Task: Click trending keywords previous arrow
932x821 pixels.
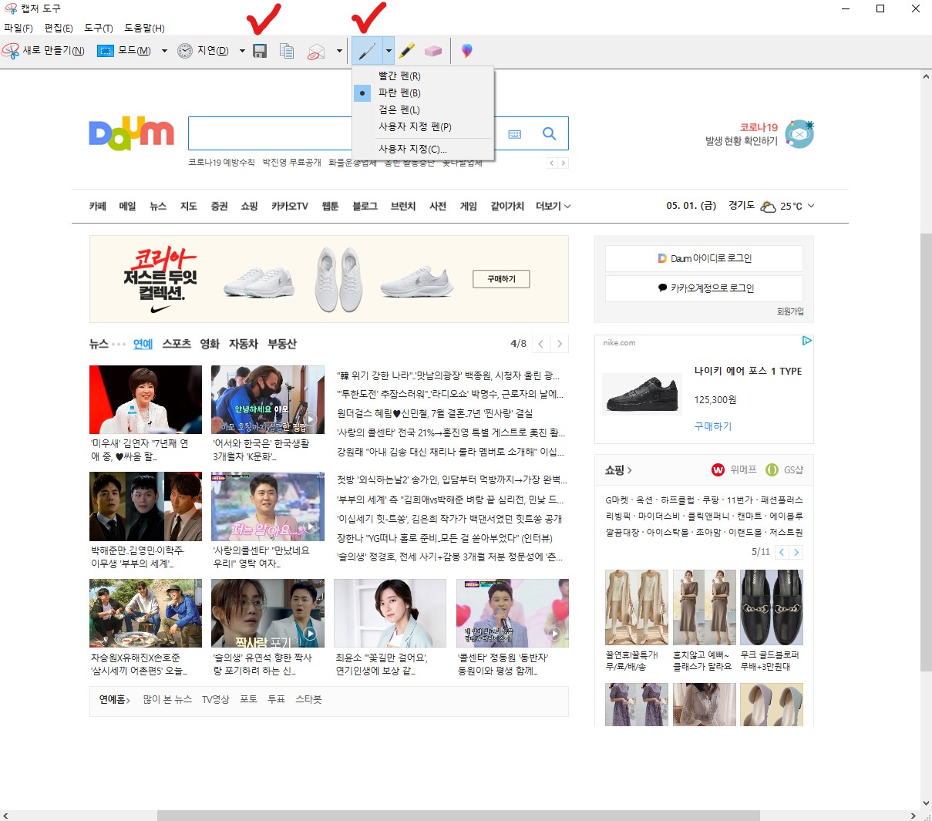Action: pyautogui.click(x=552, y=163)
